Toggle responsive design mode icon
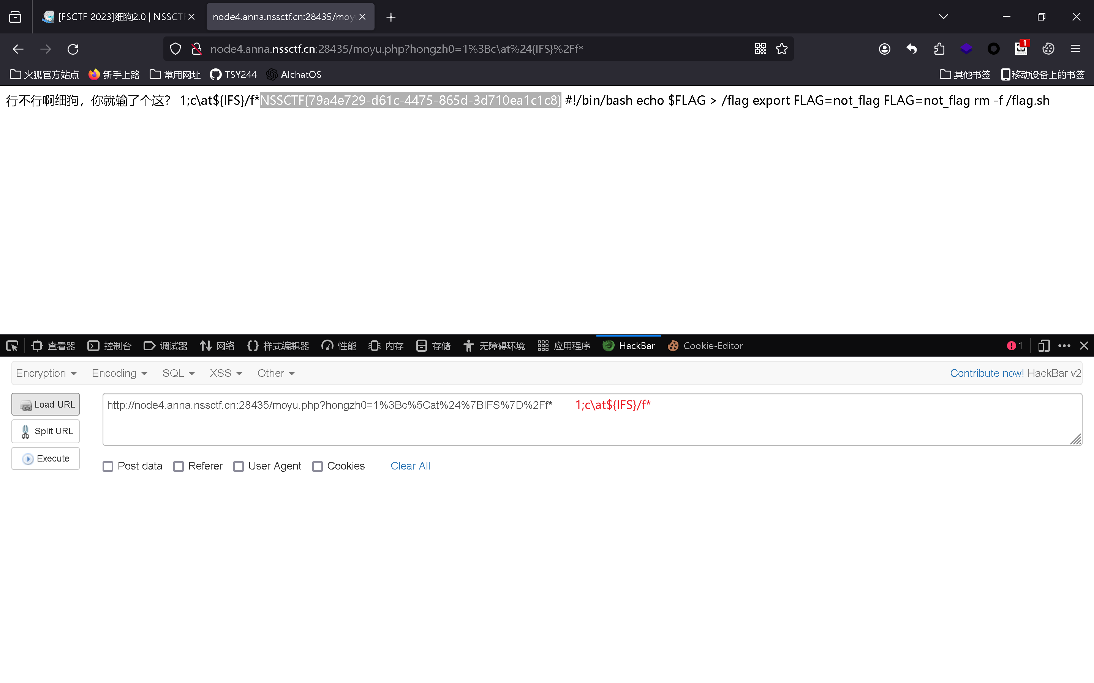 coord(1043,346)
